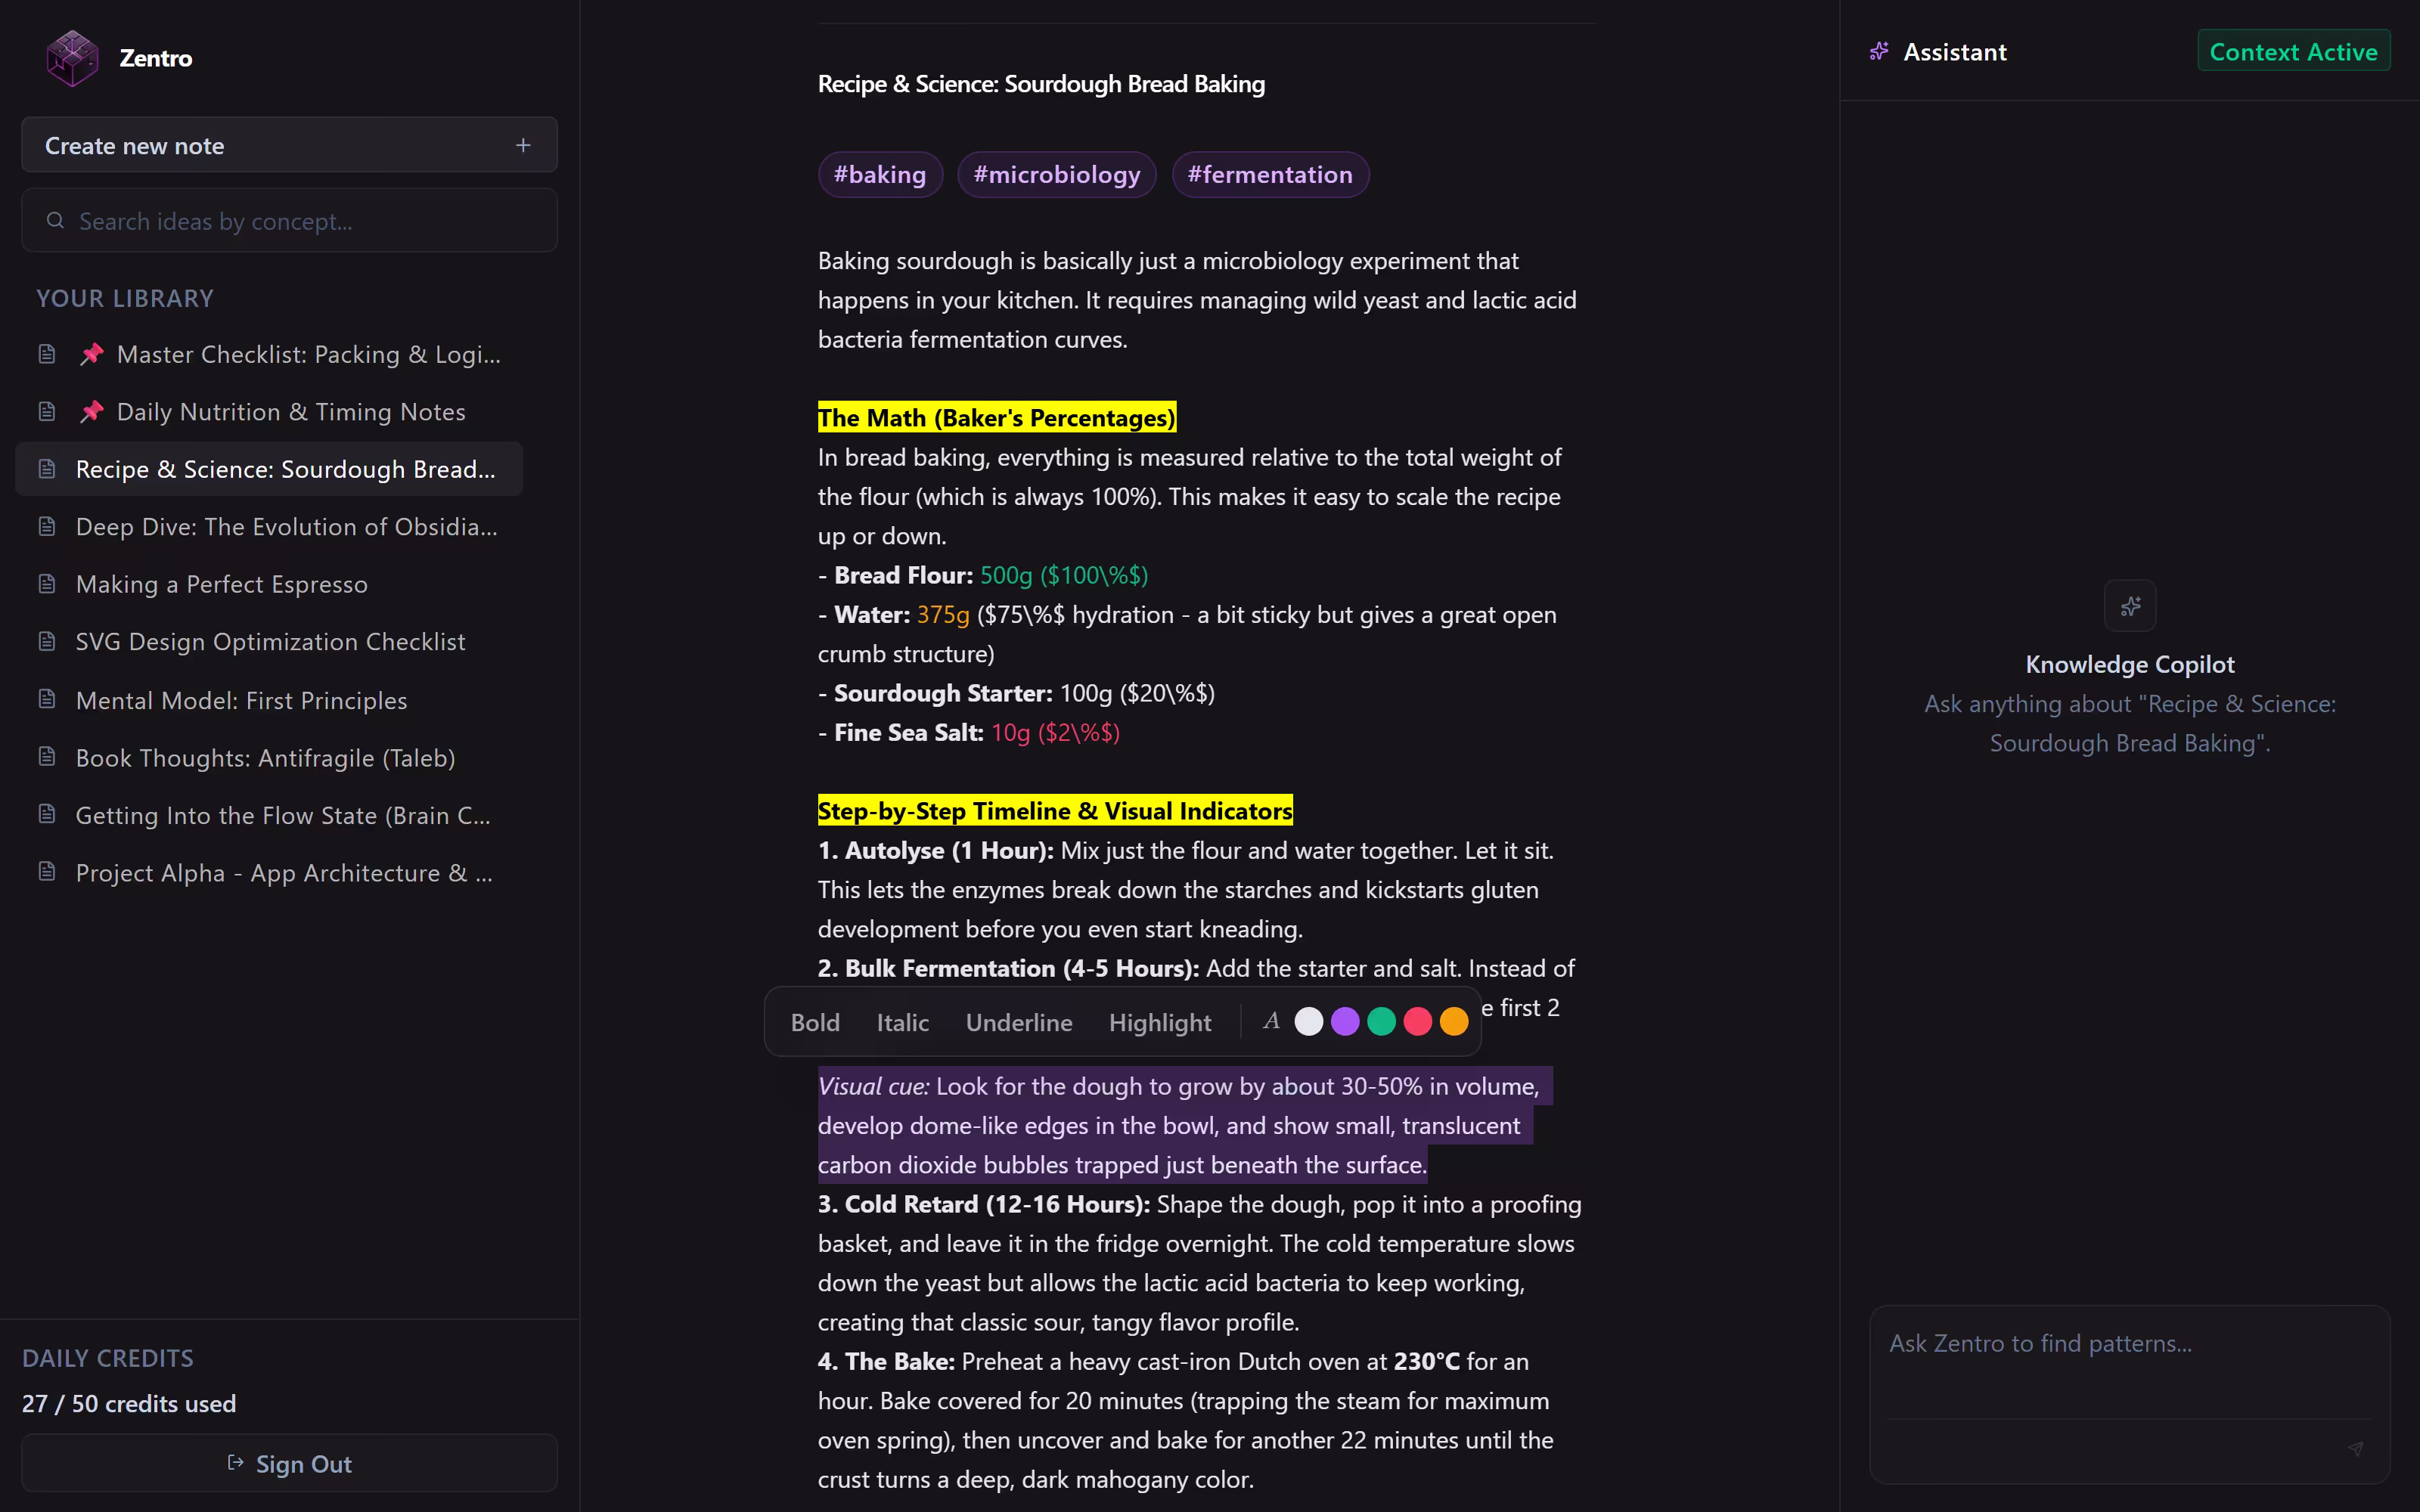Open the #microbiology tag
Viewport: 2420px width, 1512px height.
pyautogui.click(x=1057, y=175)
